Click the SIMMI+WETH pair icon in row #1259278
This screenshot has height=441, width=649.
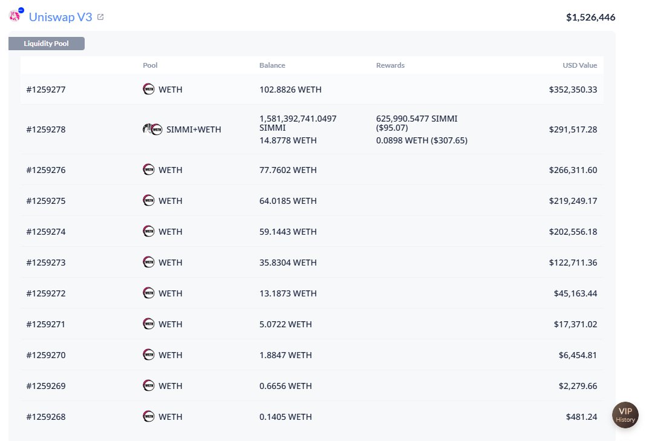pos(152,129)
